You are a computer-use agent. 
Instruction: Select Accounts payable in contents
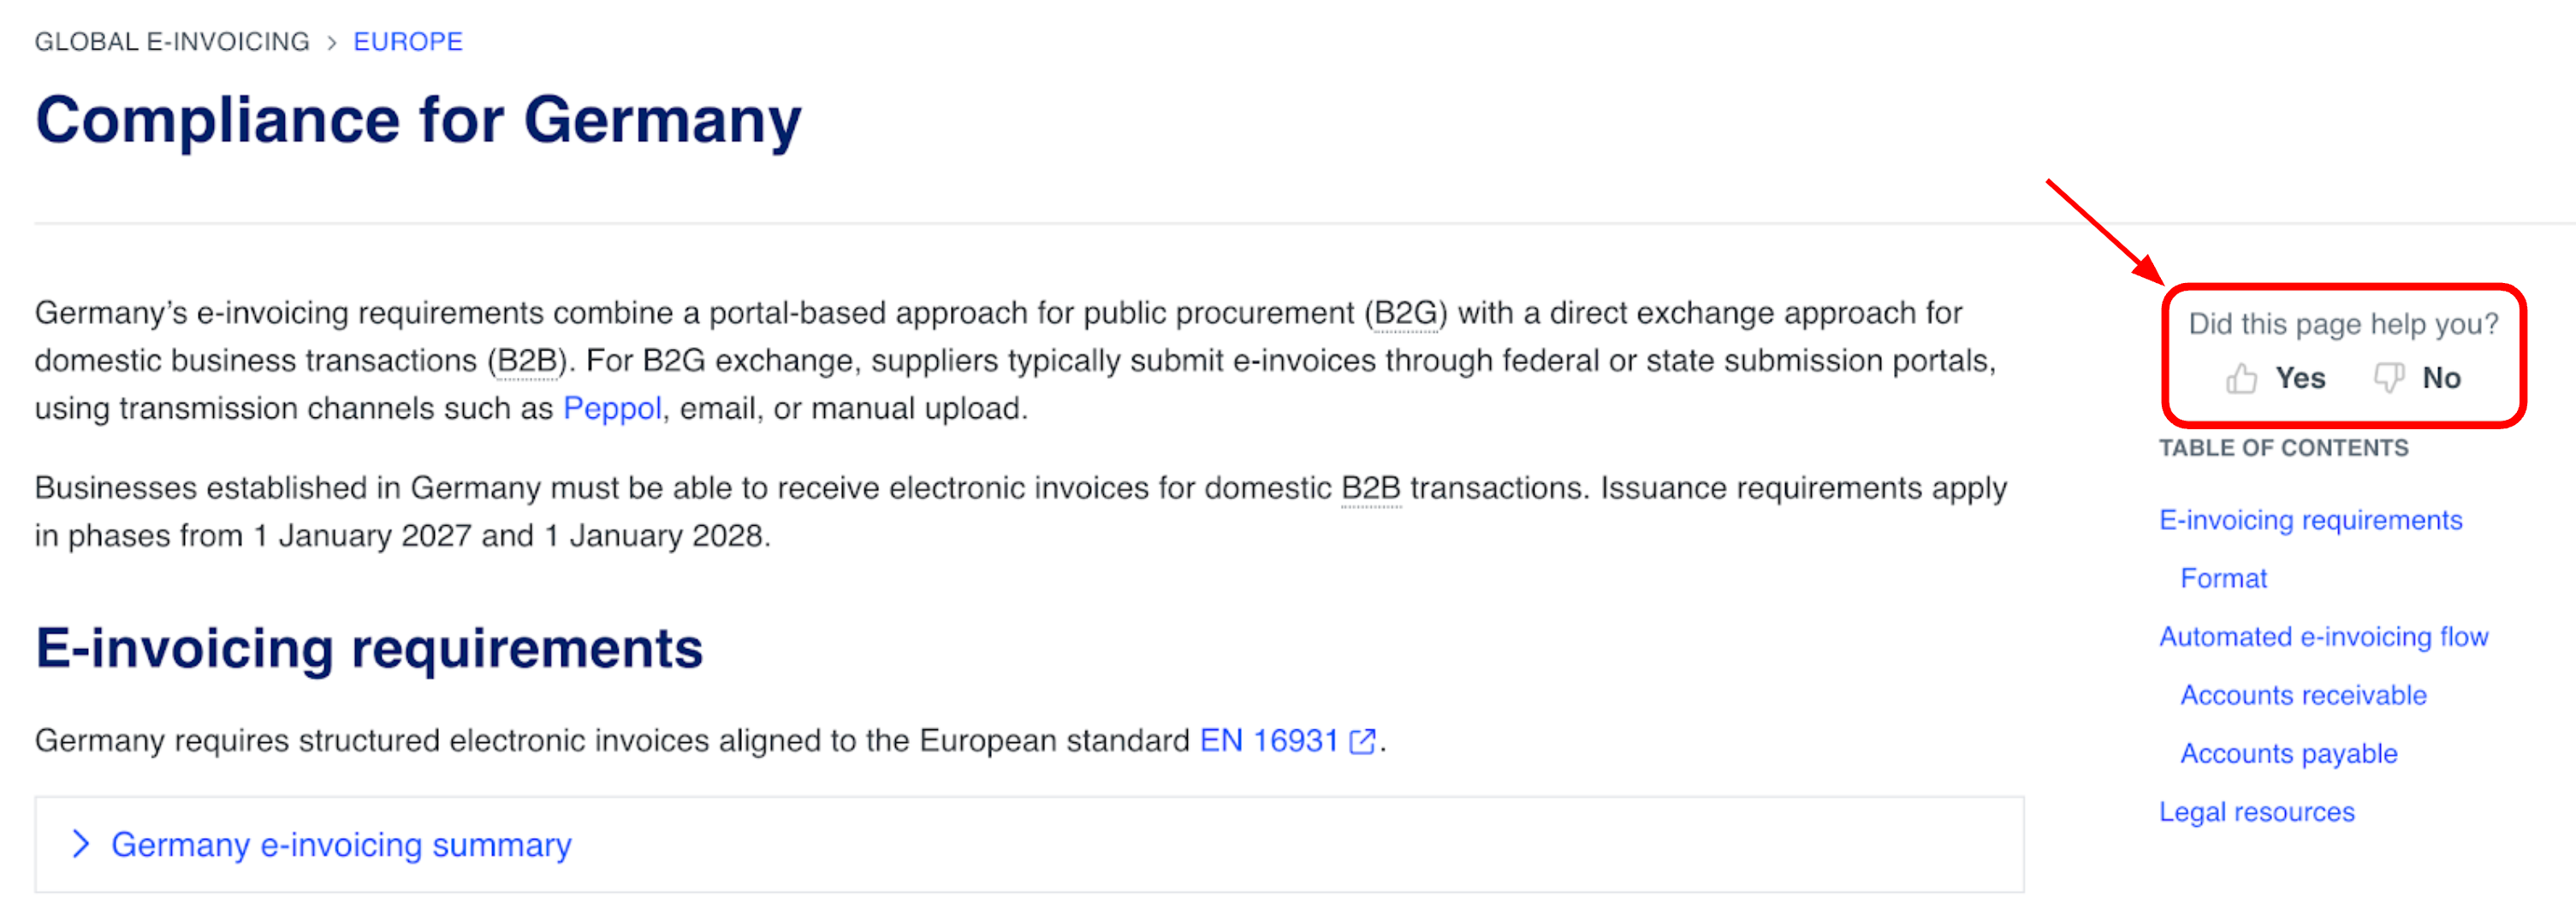(x=2288, y=754)
